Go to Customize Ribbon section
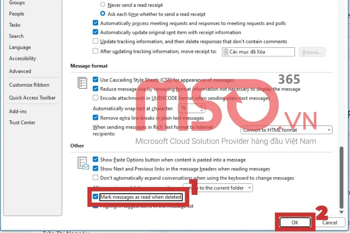Screen dimensions: 350x233 [x=29, y=85]
